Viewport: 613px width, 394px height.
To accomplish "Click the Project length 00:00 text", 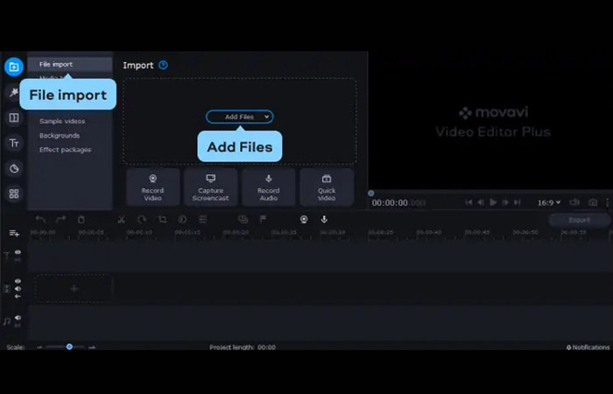I will (243, 347).
